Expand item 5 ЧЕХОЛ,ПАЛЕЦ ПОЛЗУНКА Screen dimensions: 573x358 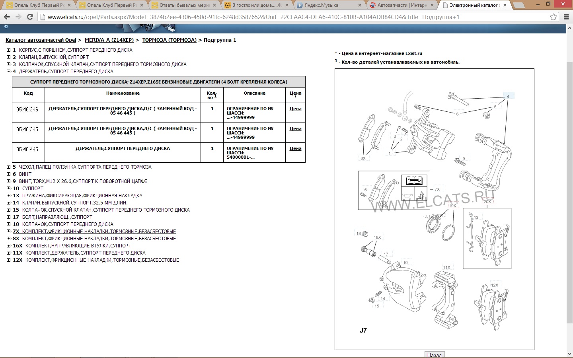9,167
